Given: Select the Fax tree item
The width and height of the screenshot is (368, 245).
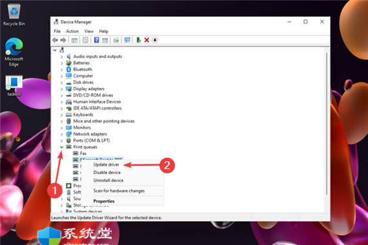Looking at the screenshot, I should coord(83,153).
